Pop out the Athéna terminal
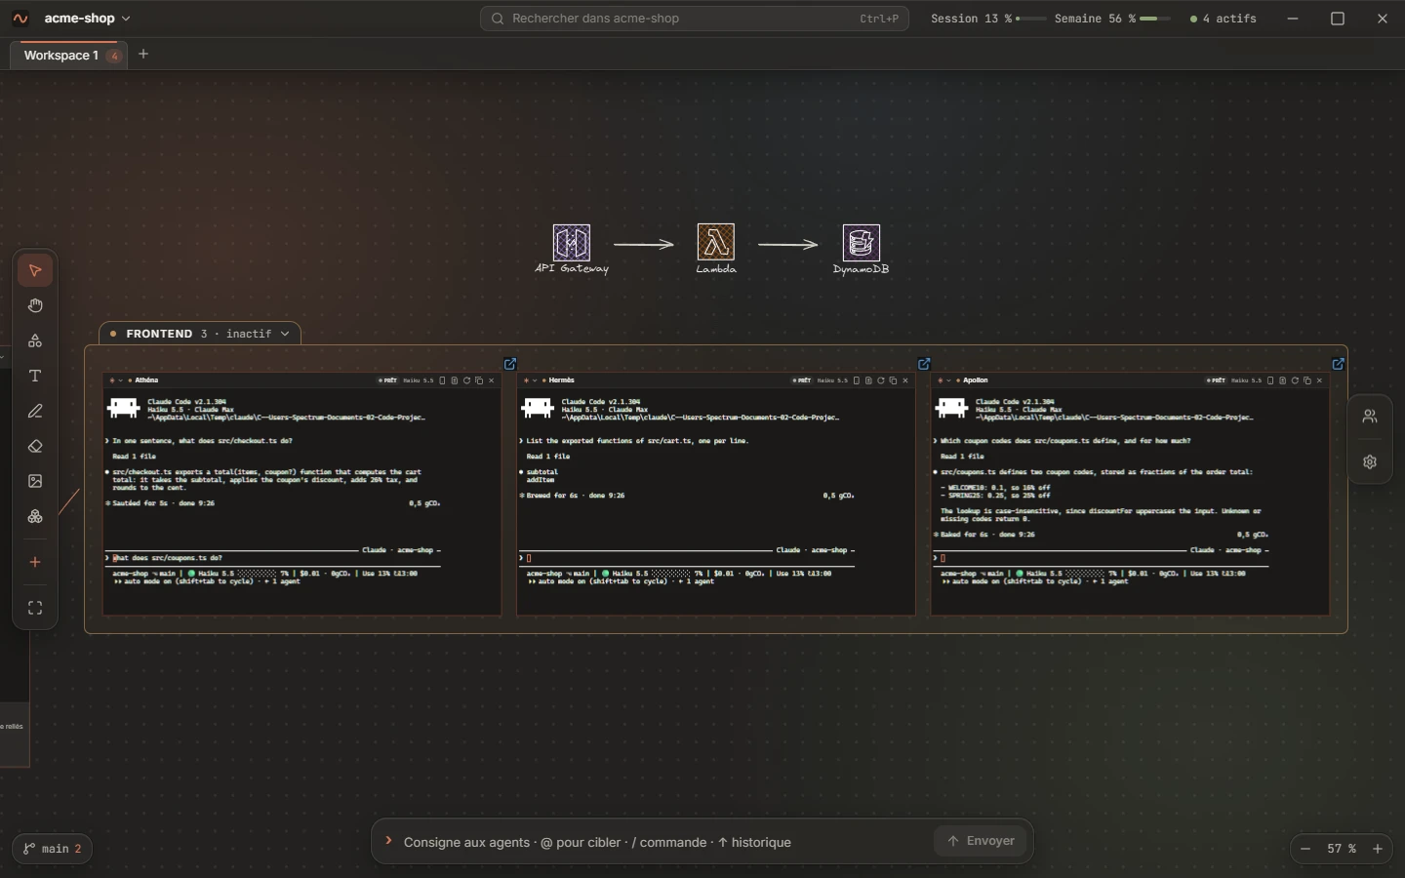 tap(511, 364)
